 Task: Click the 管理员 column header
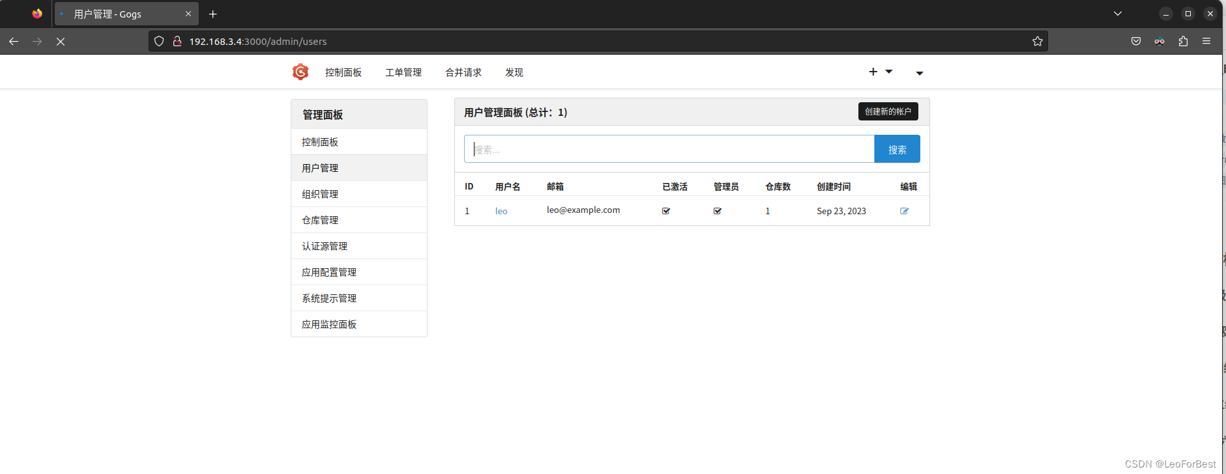tap(727, 186)
